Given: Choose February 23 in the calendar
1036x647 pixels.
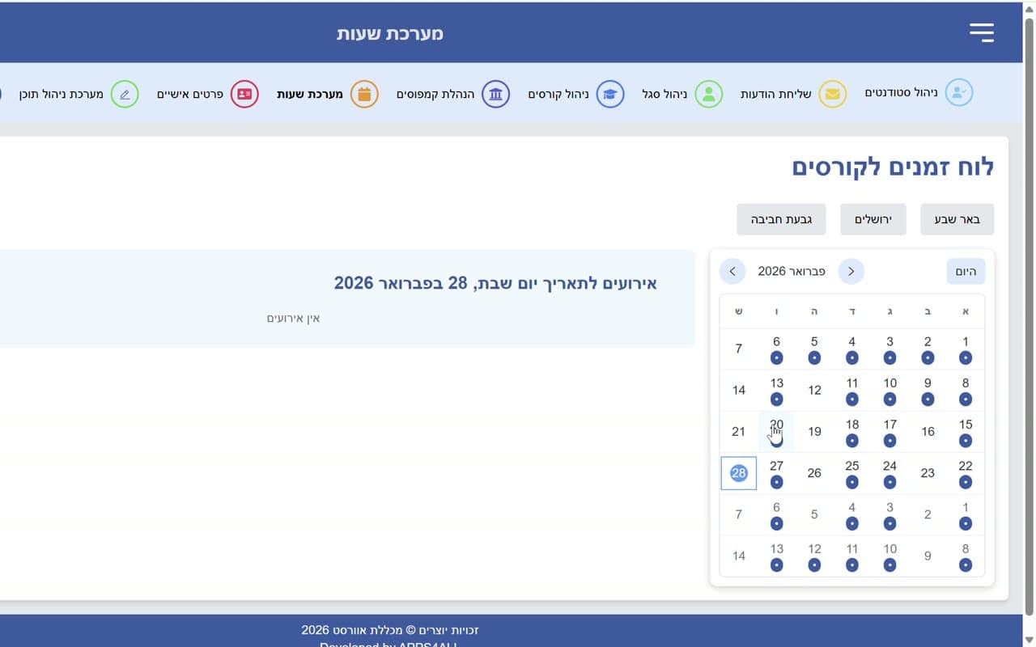Looking at the screenshot, I should click(928, 473).
